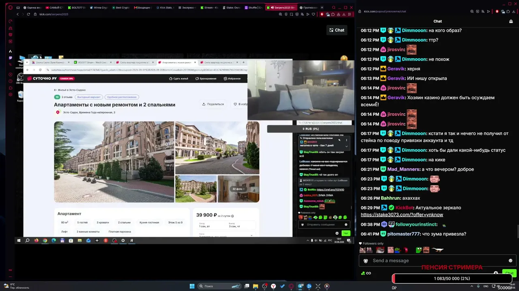Image resolution: width=519 pixels, height=291 pixels.
Task: Click the Windows taskbar Поиск search box
Action: (219, 286)
